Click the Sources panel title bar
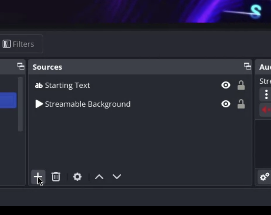 (47, 67)
